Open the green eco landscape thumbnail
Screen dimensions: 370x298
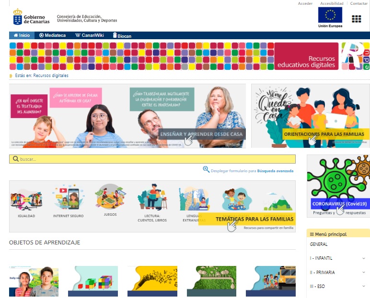pyautogui.click(x=211, y=281)
